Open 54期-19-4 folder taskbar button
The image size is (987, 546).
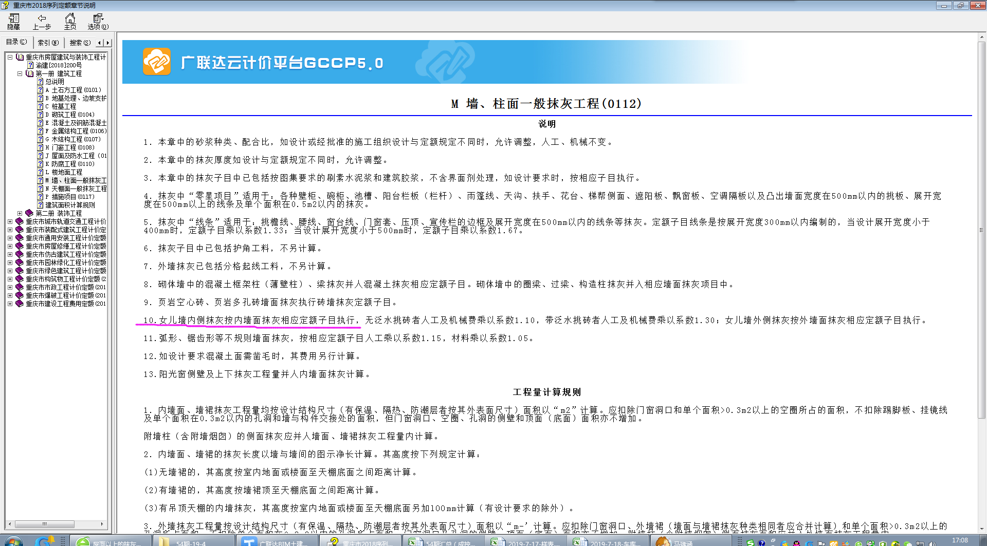tap(194, 541)
